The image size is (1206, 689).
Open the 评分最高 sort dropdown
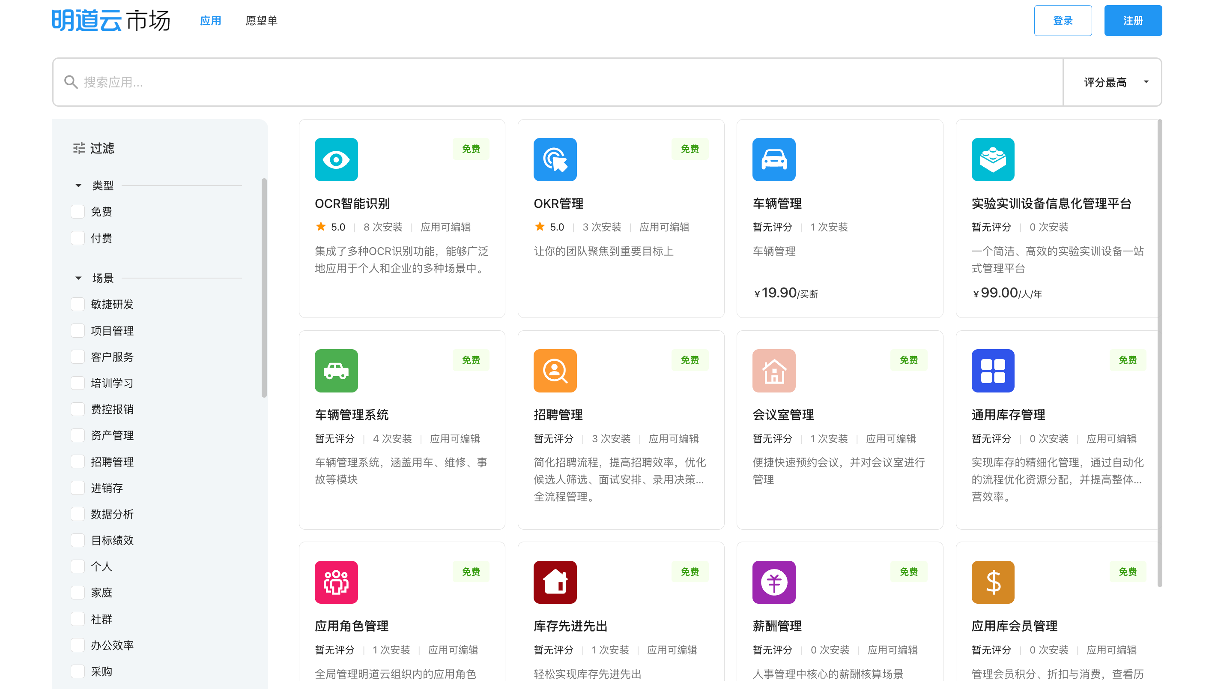click(1111, 82)
